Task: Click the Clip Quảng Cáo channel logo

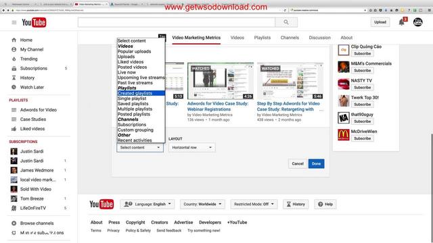Action: [x=343, y=50]
